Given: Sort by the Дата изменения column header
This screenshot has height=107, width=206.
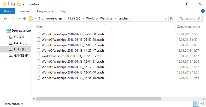Looking at the screenshot, I should tap(189, 27).
